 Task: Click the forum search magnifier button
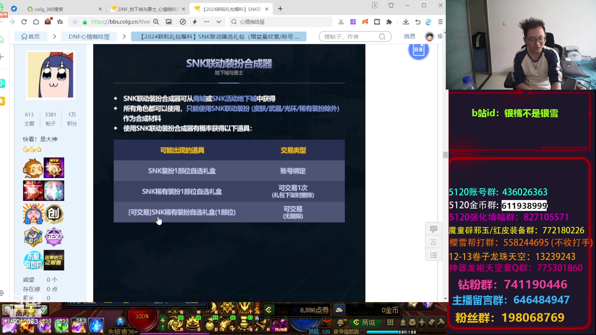click(382, 37)
